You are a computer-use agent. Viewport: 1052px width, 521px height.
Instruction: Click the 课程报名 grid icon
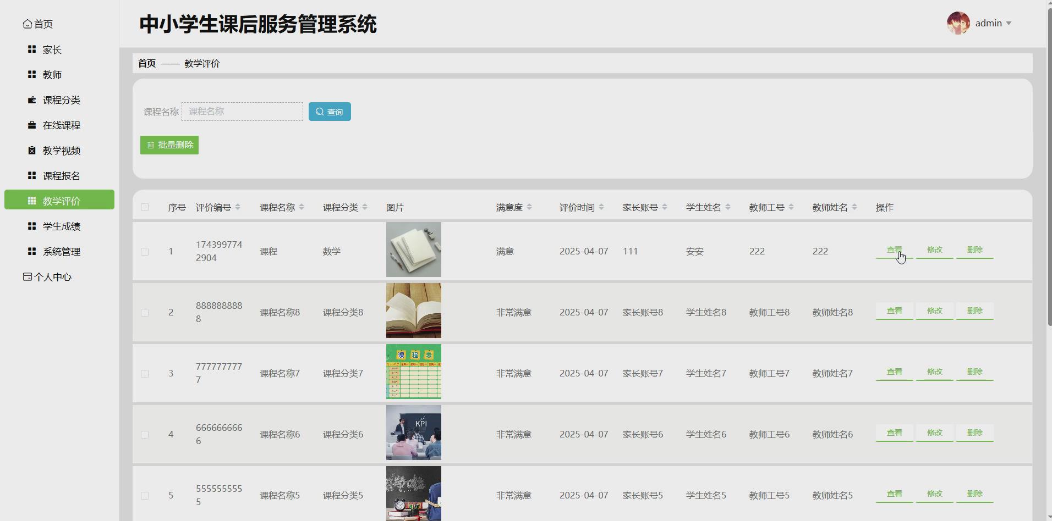[31, 175]
